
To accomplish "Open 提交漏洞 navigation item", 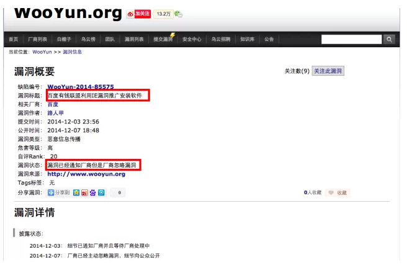I will click(163, 39).
